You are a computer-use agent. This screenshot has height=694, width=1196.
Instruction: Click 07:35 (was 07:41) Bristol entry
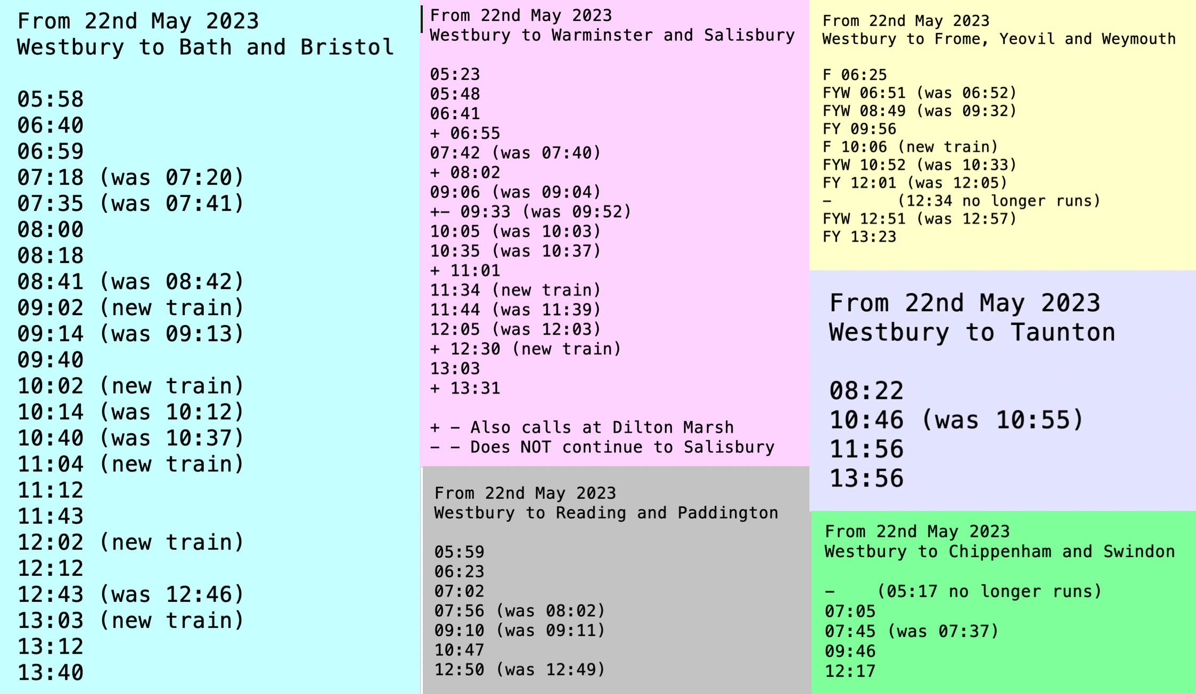pos(130,203)
